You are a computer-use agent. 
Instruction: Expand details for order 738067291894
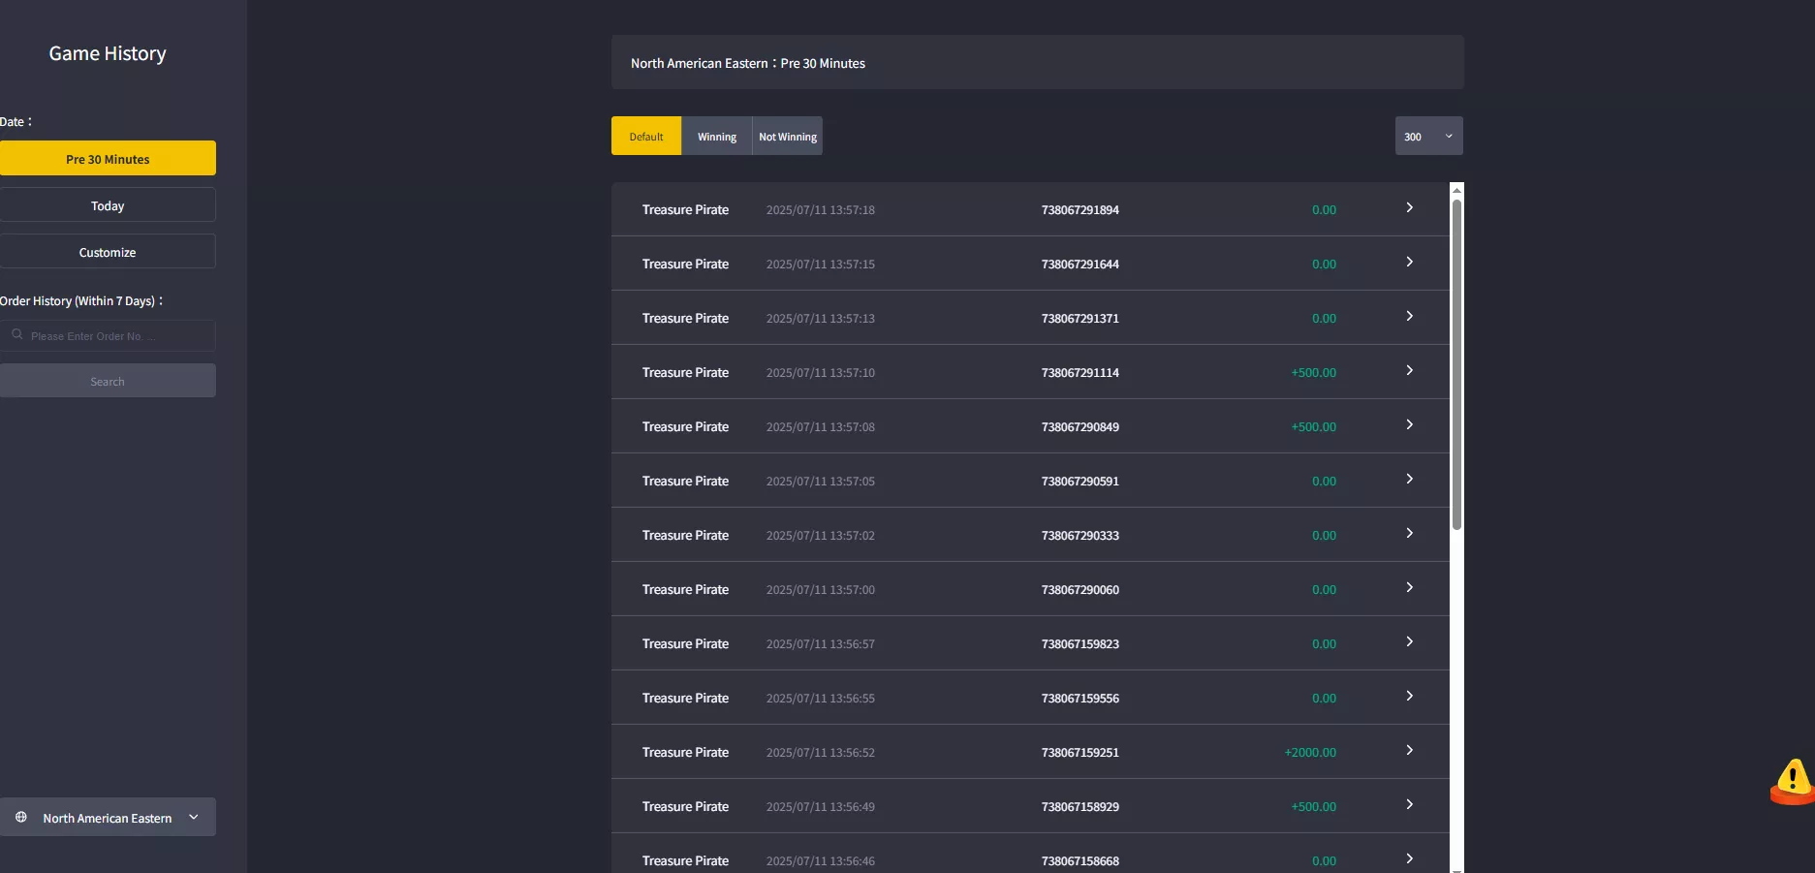click(x=1409, y=208)
